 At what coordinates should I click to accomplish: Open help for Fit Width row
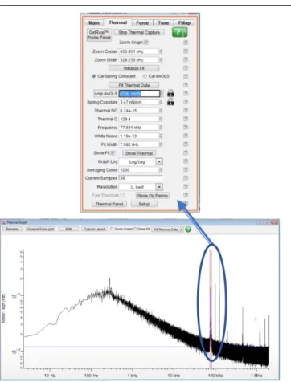coord(186,144)
